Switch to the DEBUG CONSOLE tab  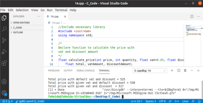[85, 71]
